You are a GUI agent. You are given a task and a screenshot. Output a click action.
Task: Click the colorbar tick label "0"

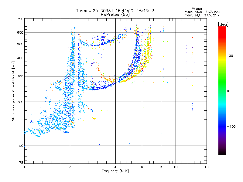228,91
